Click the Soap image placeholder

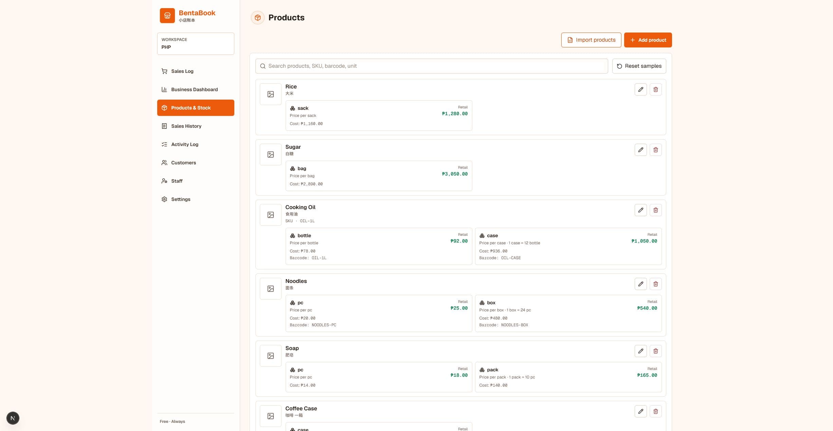pyautogui.click(x=270, y=356)
